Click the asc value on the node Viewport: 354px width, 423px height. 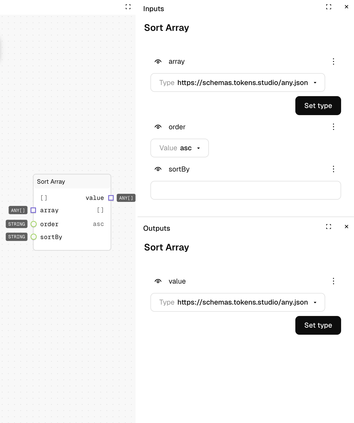98,224
